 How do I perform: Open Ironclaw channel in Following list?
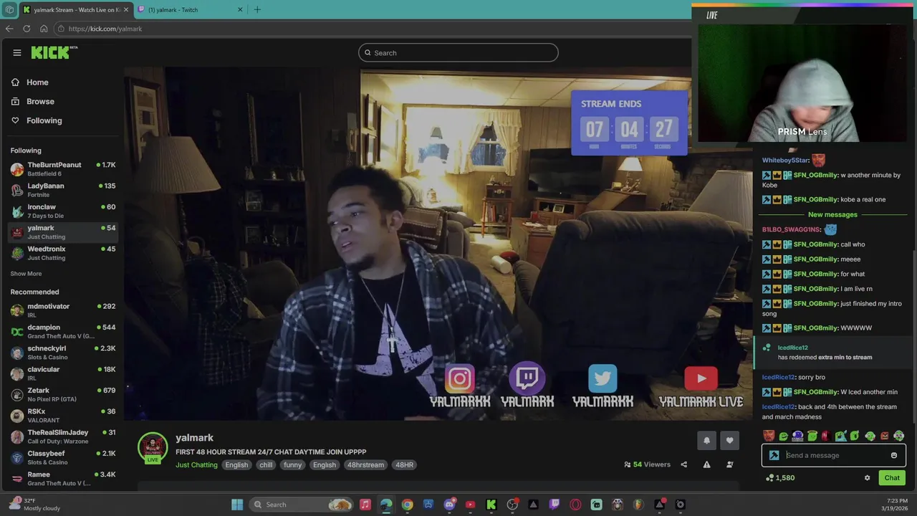(63, 211)
